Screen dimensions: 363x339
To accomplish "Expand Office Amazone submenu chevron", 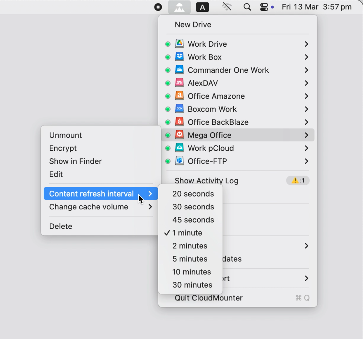I will (x=306, y=96).
